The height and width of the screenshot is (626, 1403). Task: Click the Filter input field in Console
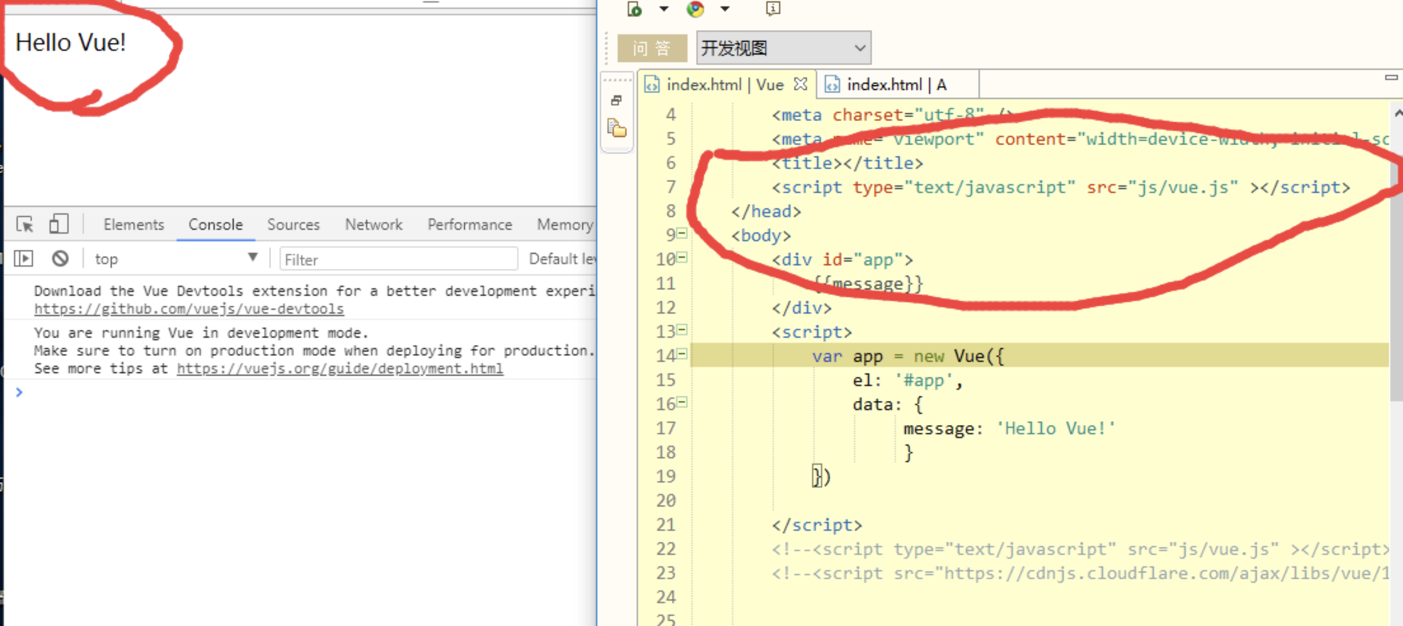point(398,259)
